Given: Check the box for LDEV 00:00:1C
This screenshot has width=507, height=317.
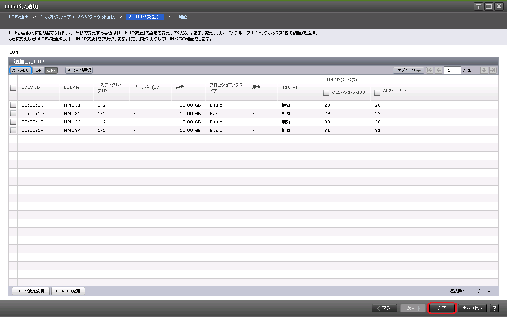Looking at the screenshot, I should pos(13,105).
